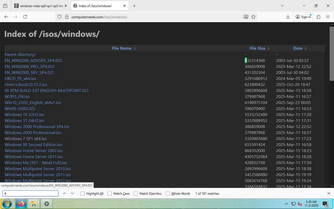Enable the Highlight All checkbox
The image size is (334, 209).
pos(82,194)
